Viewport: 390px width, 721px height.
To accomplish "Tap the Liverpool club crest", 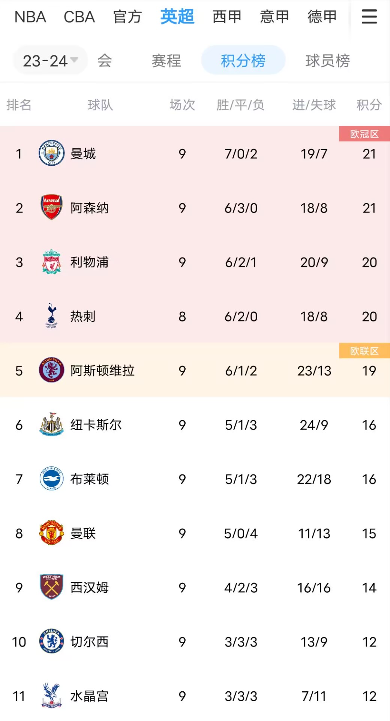I will click(51, 261).
